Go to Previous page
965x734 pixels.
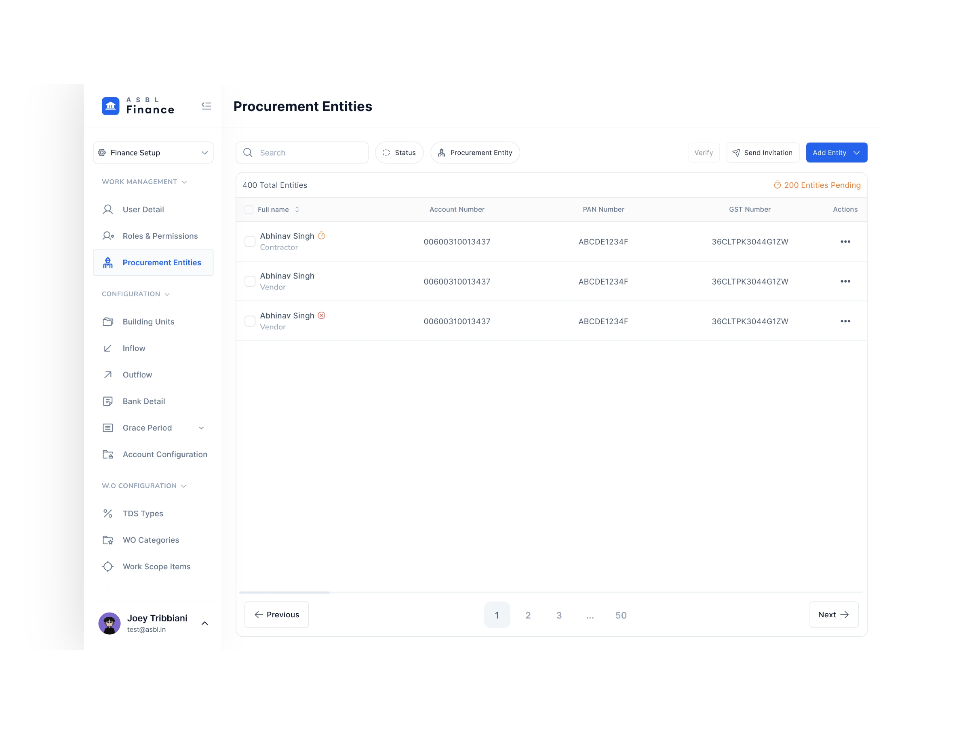click(x=276, y=614)
